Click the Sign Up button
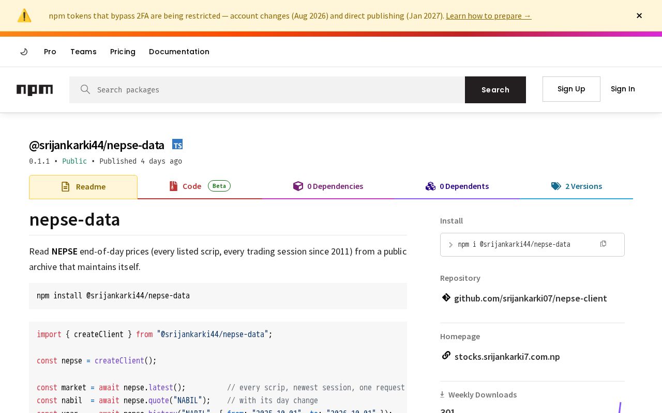Viewport: 662px width, 413px height. 571,89
